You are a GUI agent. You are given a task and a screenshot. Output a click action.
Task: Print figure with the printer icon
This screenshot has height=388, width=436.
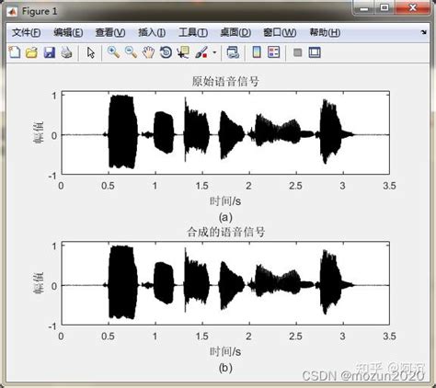coord(66,52)
